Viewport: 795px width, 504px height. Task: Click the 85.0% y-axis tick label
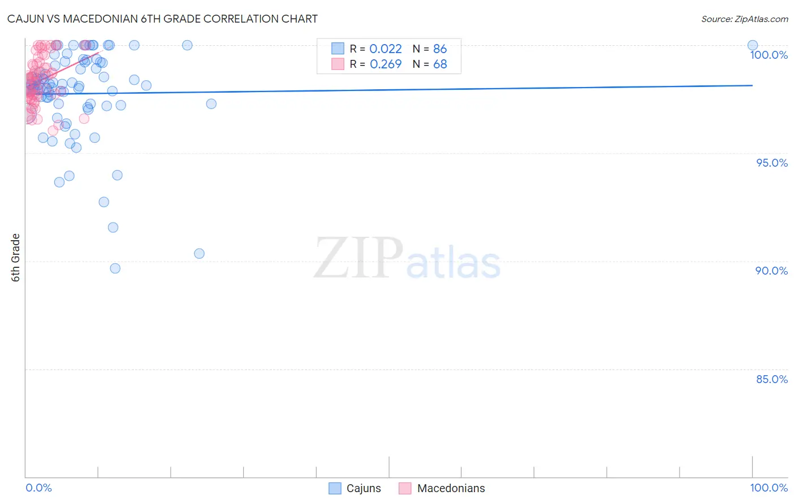772,379
